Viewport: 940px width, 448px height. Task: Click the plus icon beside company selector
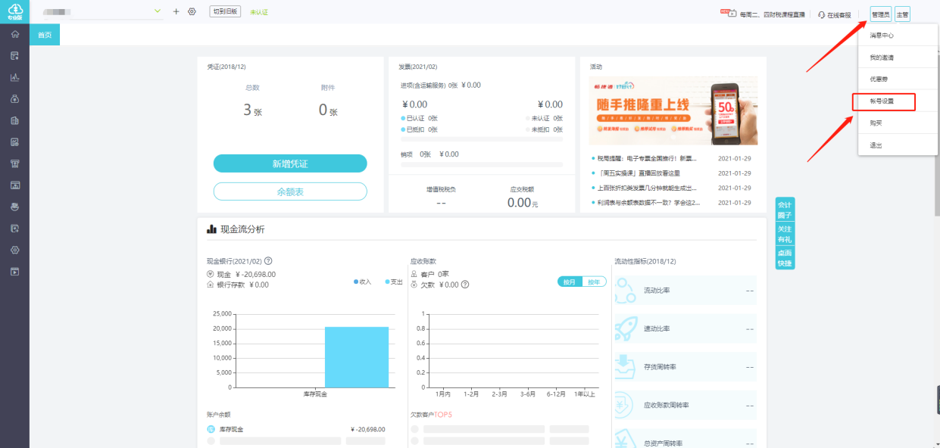[x=176, y=11]
